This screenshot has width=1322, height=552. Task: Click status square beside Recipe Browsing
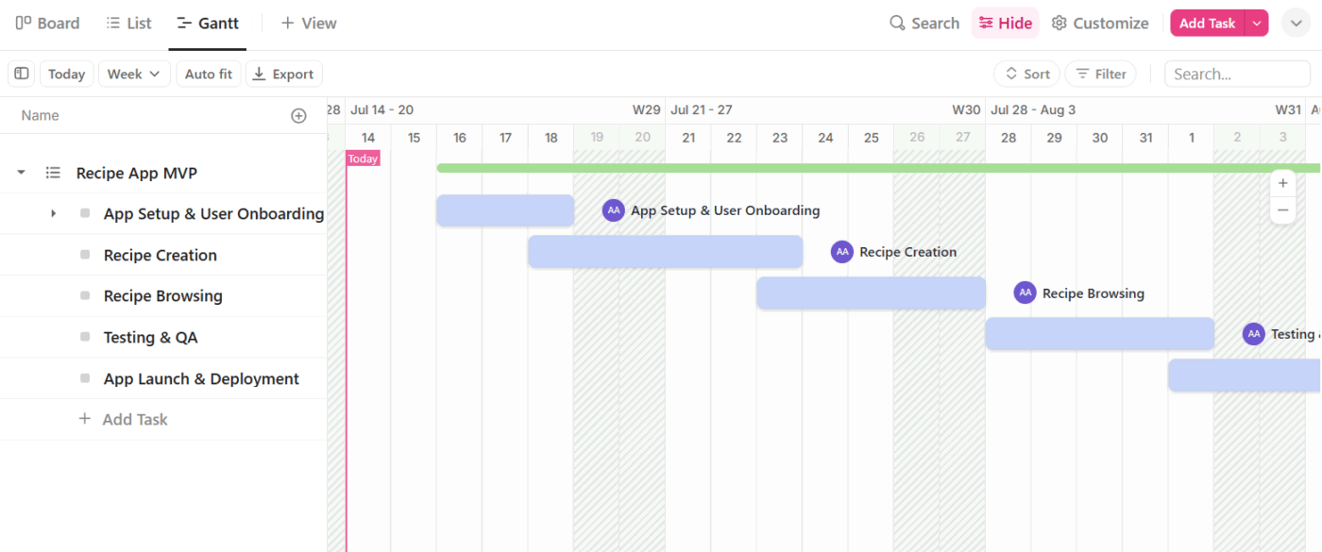[85, 296]
